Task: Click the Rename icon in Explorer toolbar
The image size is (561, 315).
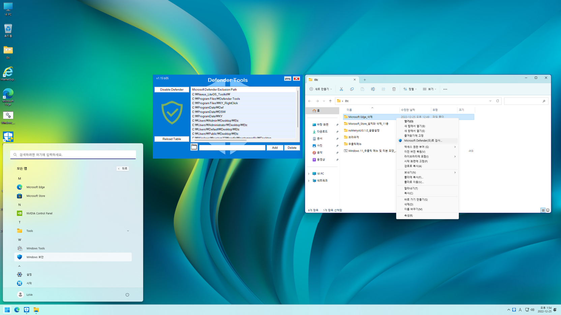Action: (373, 89)
